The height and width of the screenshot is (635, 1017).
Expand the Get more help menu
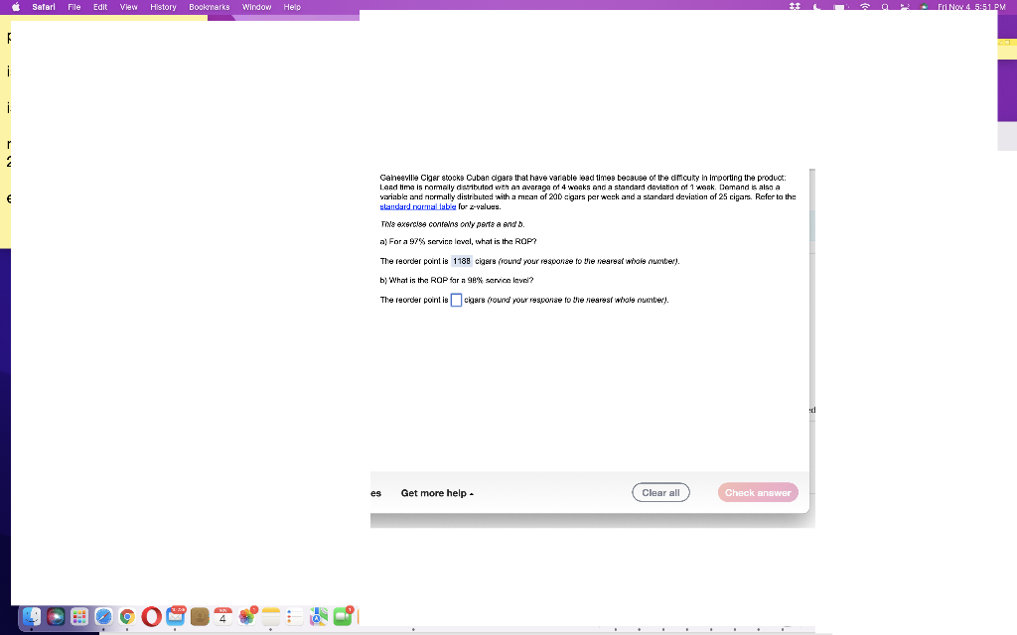pyautogui.click(x=437, y=493)
